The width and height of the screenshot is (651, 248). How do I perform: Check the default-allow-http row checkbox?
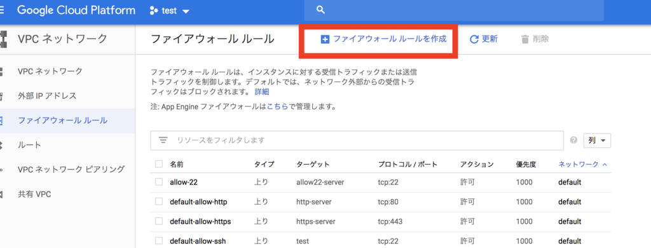pyautogui.click(x=158, y=202)
